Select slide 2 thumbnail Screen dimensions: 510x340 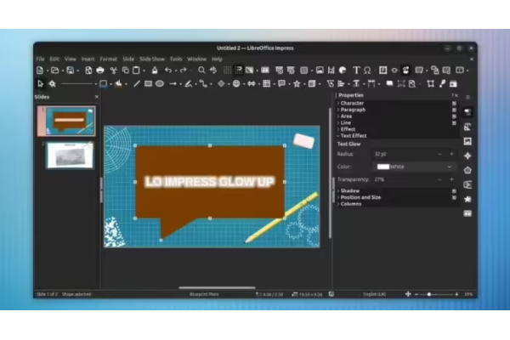click(70, 155)
